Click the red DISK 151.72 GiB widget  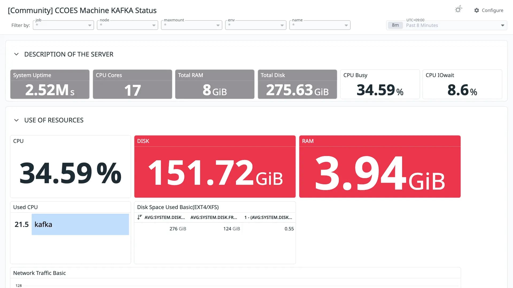coord(215,167)
